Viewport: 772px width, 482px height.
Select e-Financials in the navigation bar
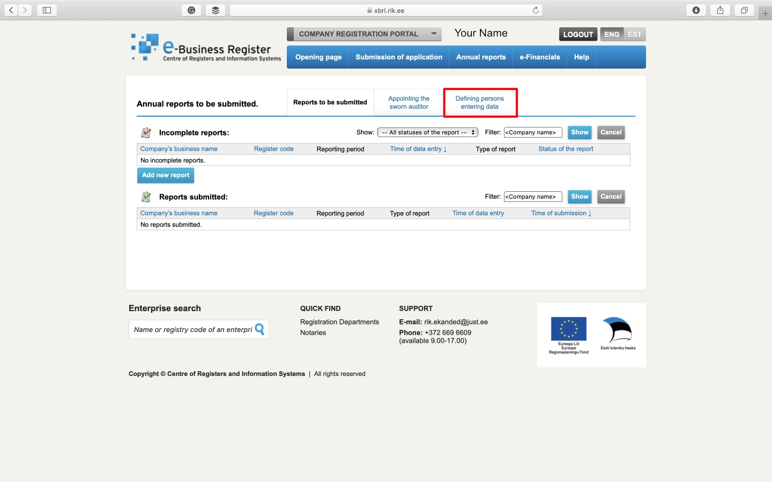[540, 57]
